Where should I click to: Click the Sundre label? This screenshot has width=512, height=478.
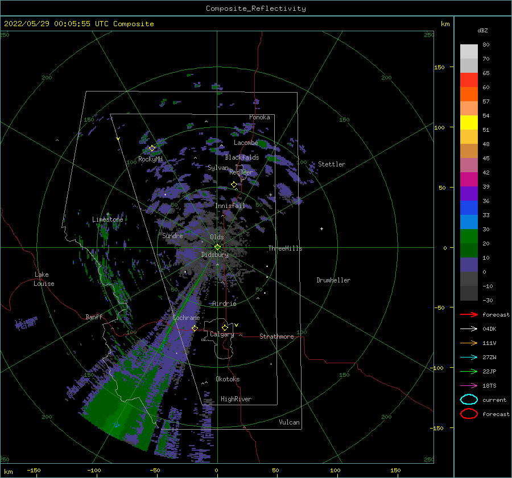172,235
